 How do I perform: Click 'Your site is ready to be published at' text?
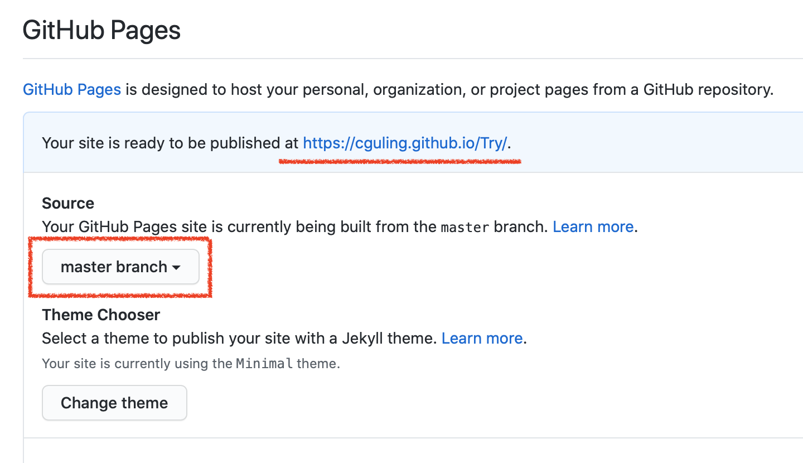170,143
